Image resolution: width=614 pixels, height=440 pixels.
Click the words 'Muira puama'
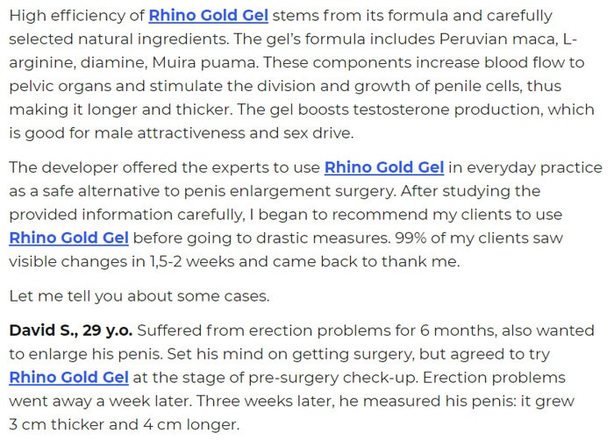tap(203, 62)
